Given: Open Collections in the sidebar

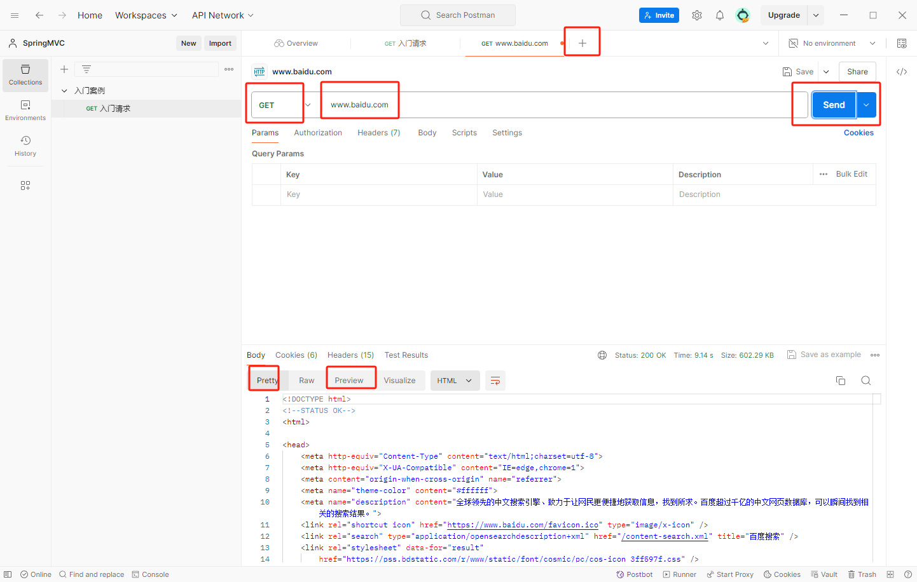Looking at the screenshot, I should click(25, 75).
